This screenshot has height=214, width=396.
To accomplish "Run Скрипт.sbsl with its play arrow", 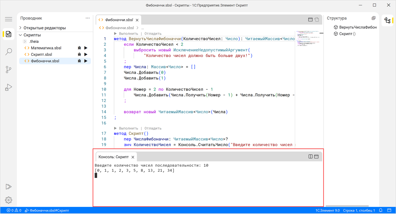I will 86,54.
